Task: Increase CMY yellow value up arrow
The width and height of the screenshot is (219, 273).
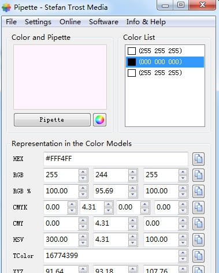Action: point(183,220)
